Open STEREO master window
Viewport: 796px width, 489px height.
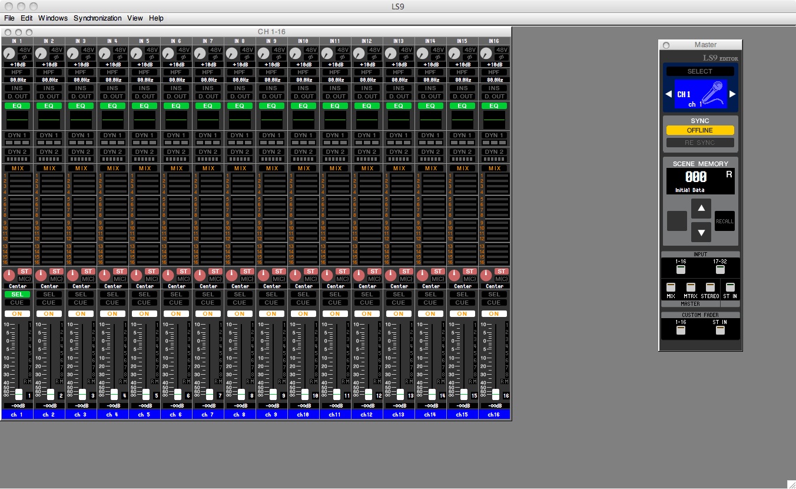[710, 287]
